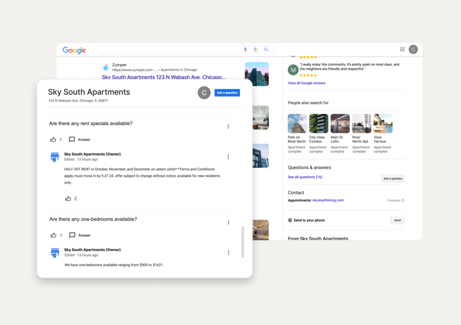
Task: Like the rent specials question
Action: tap(54, 140)
